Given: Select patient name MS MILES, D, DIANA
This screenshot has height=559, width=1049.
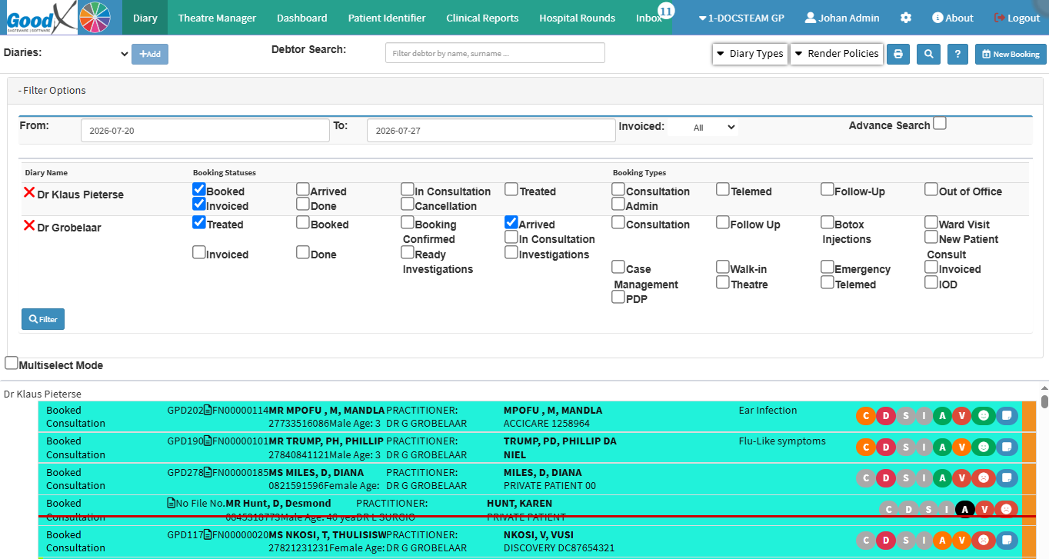Looking at the screenshot, I should [316, 472].
